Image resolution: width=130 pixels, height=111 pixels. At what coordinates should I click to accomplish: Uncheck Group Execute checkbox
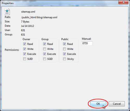pyautogui.click(x=44, y=54)
